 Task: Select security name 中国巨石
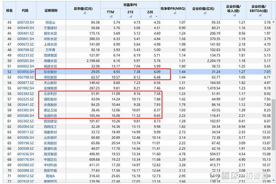click(x=50, y=160)
